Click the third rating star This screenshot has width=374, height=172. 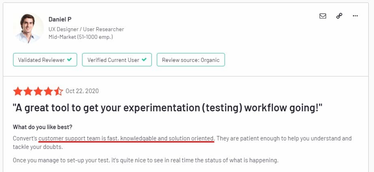click(38, 91)
